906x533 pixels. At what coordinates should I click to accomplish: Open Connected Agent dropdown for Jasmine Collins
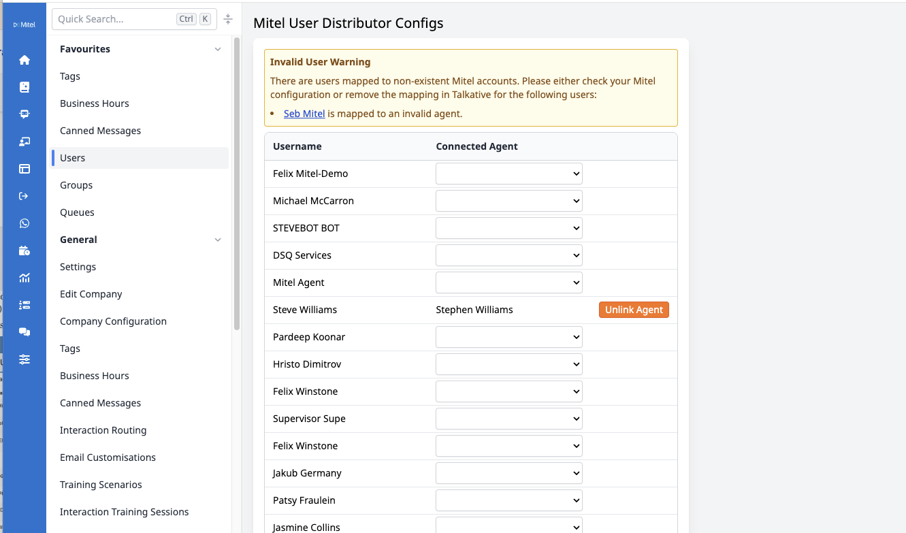pos(509,526)
